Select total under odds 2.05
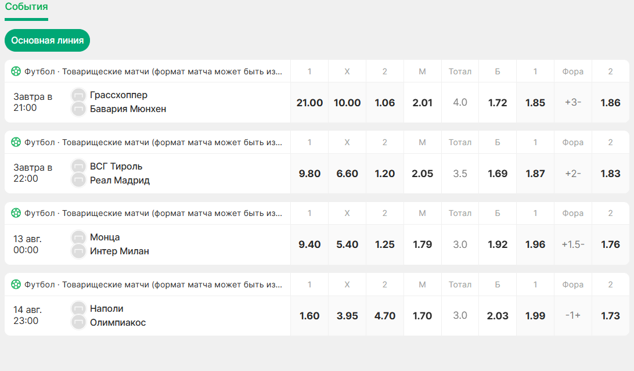634x371 pixels. 422,174
